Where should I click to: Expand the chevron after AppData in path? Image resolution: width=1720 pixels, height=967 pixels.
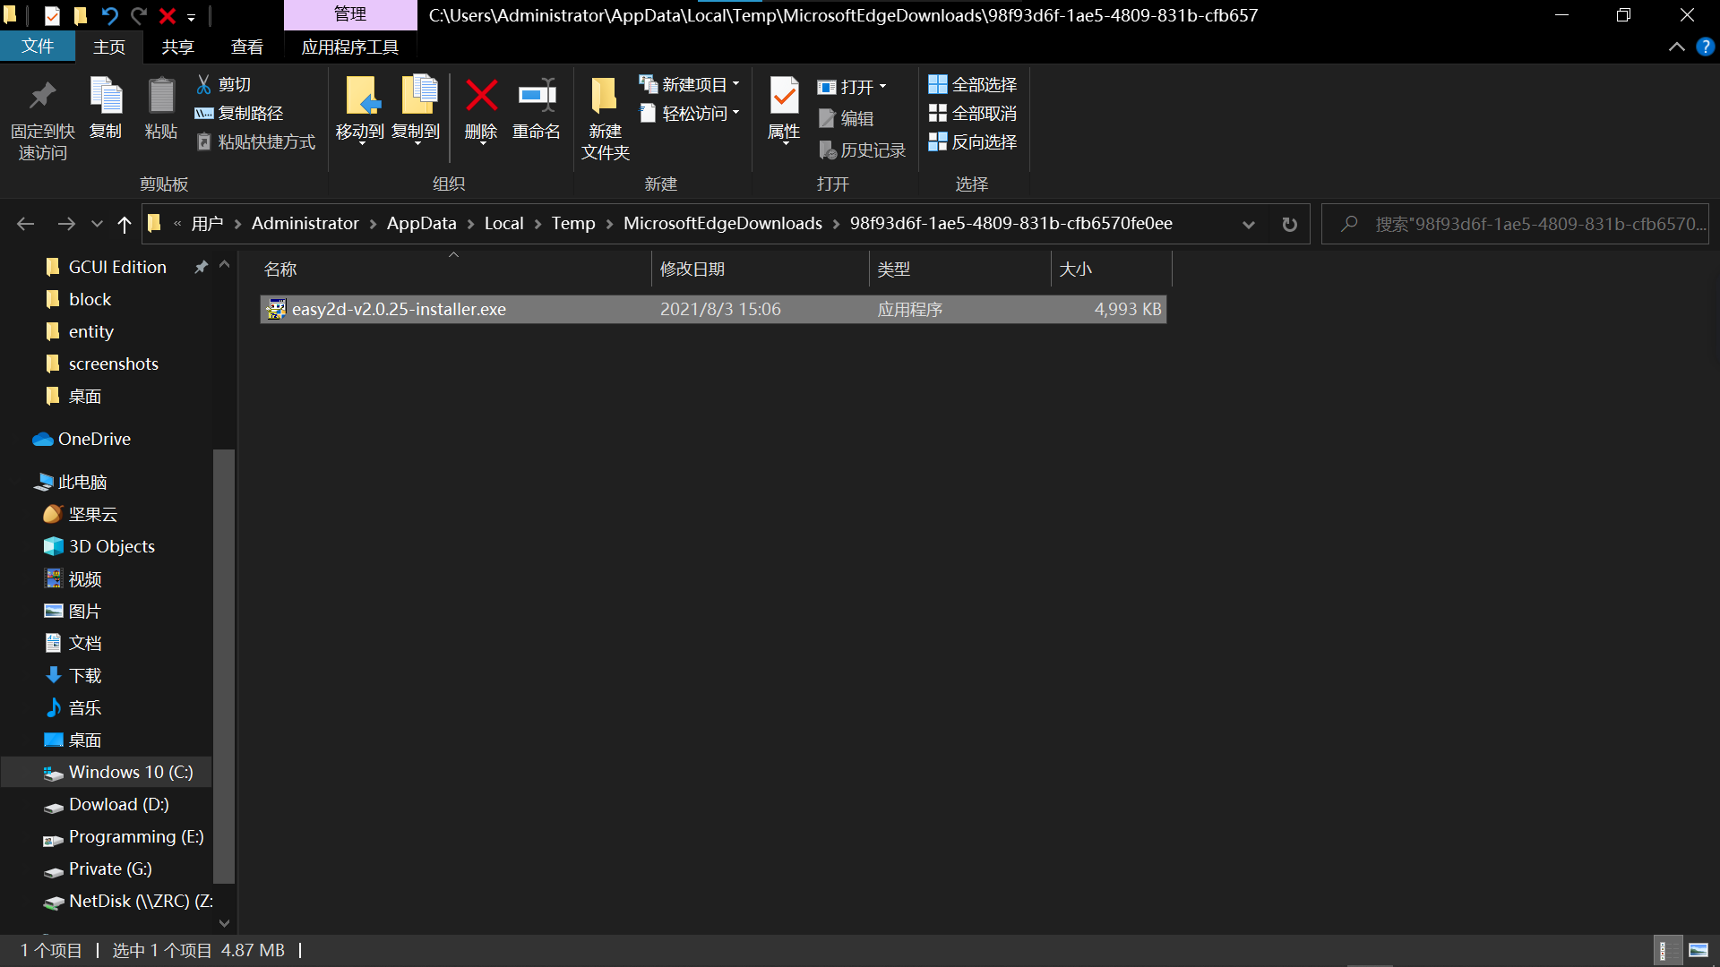click(470, 224)
